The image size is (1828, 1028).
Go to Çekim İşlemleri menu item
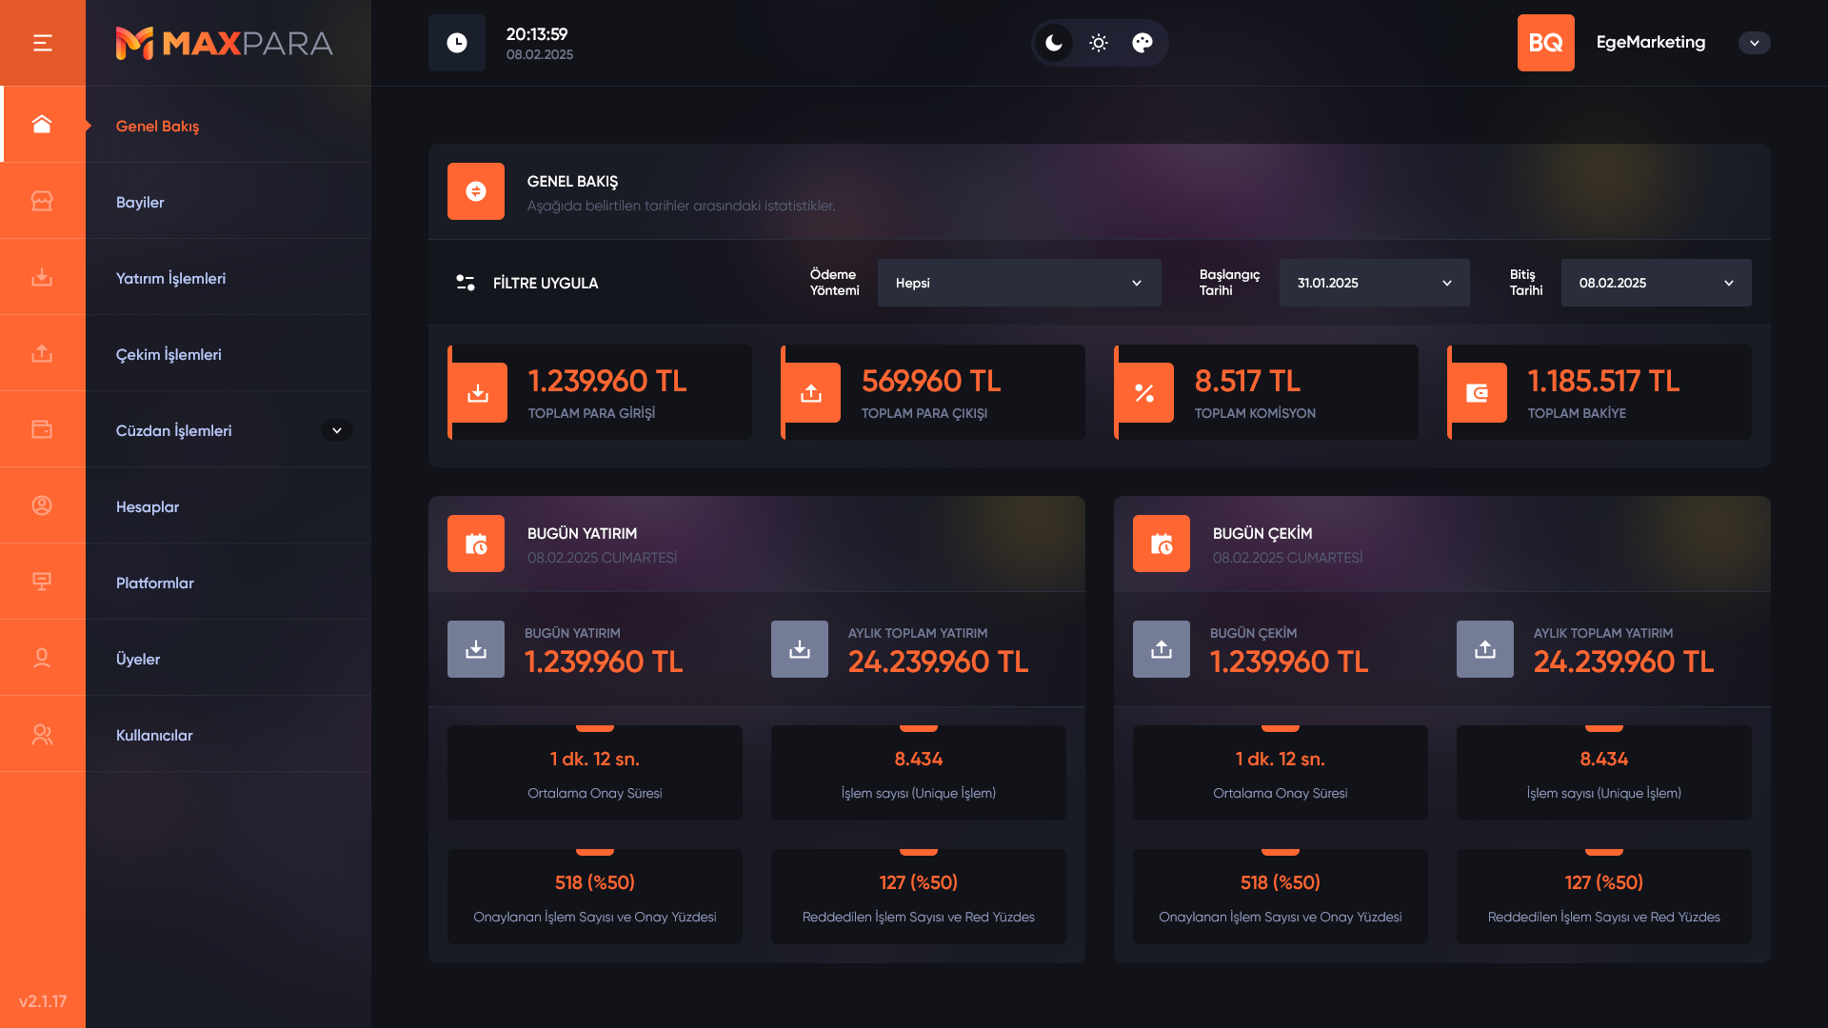(169, 354)
